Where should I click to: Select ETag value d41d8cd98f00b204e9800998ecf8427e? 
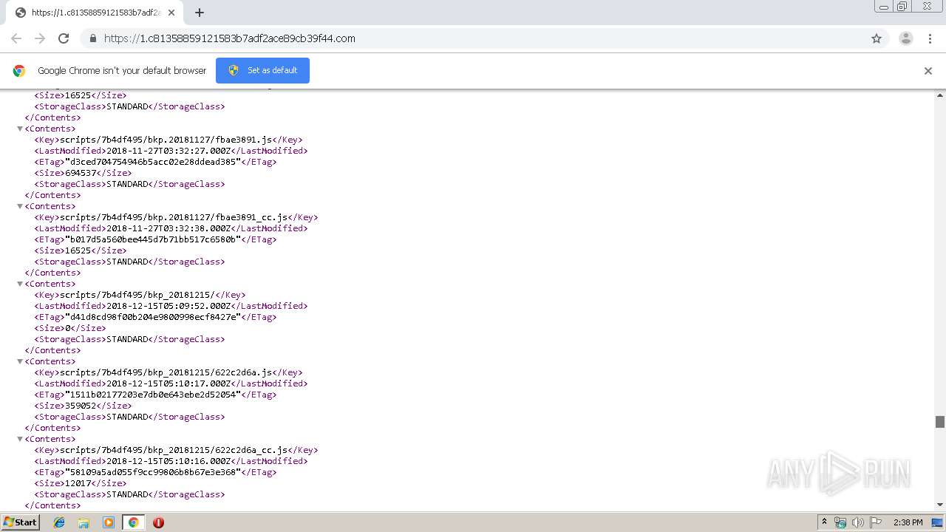[153, 317]
